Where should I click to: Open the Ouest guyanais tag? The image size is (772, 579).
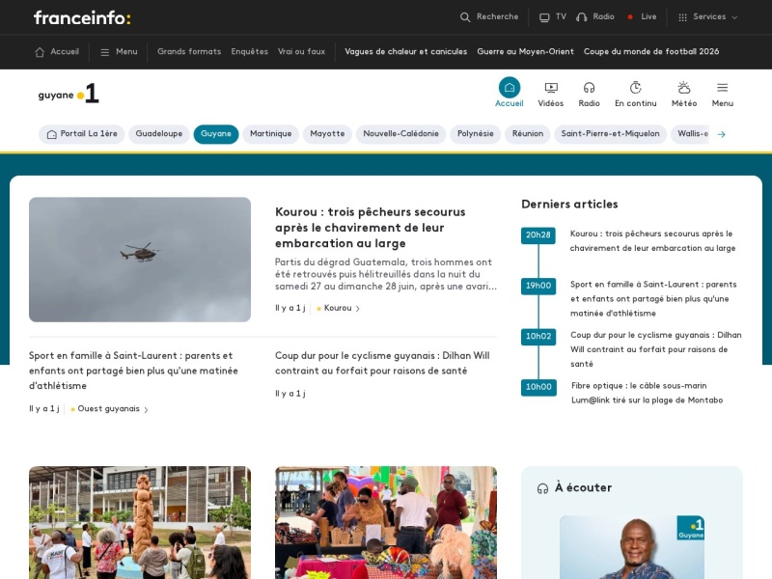click(109, 409)
